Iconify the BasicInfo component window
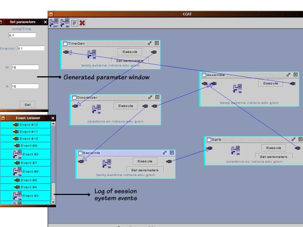The height and width of the screenshot is (227, 303). 165,153
